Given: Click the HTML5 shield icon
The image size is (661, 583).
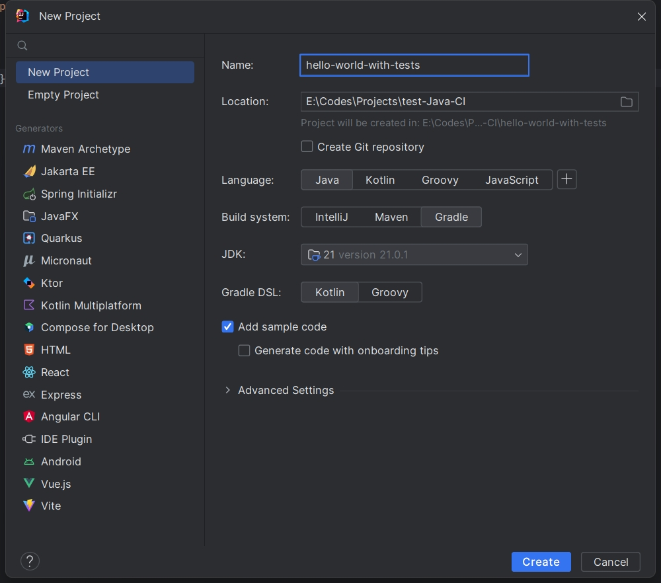Looking at the screenshot, I should [29, 350].
